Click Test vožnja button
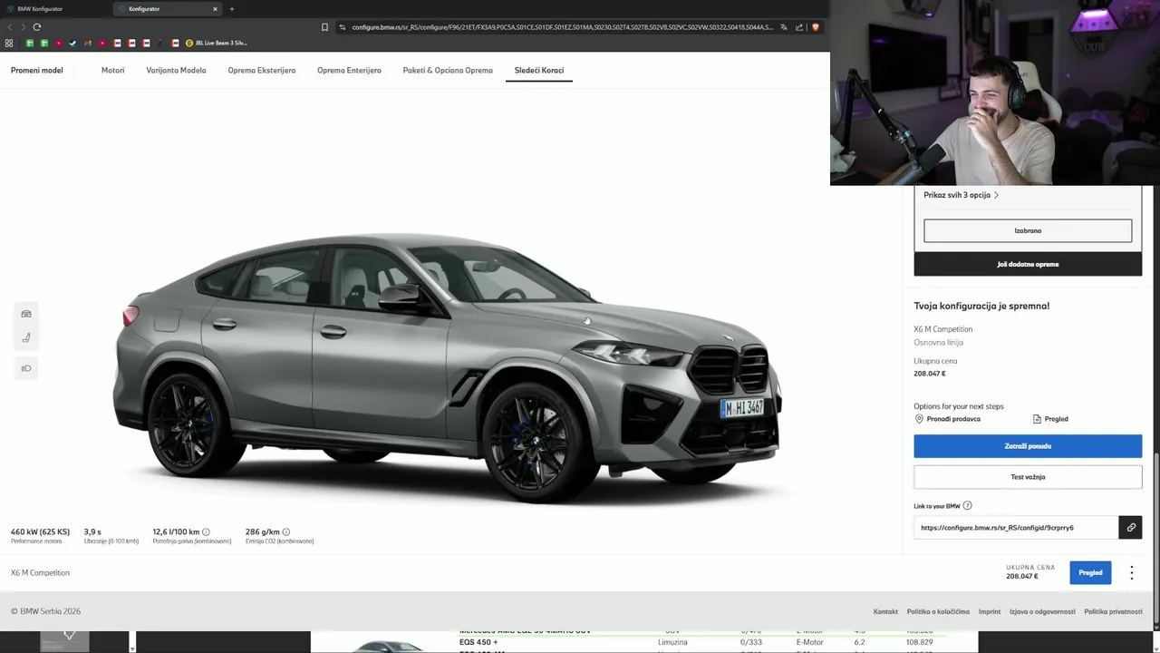The image size is (1160, 653). [x=1028, y=477]
